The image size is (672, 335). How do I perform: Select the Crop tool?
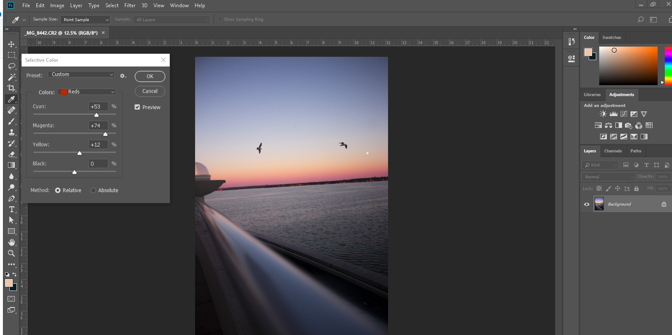pos(11,88)
